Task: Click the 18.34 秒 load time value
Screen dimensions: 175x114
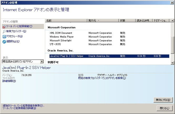Action: 141,56
